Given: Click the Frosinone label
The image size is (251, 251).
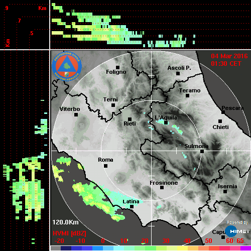Looking at the screenshot, I should [164, 183].
